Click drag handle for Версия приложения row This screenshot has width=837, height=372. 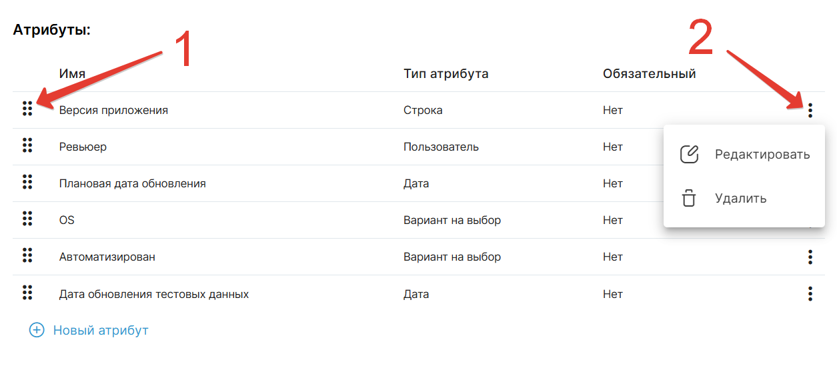pyautogui.click(x=27, y=109)
